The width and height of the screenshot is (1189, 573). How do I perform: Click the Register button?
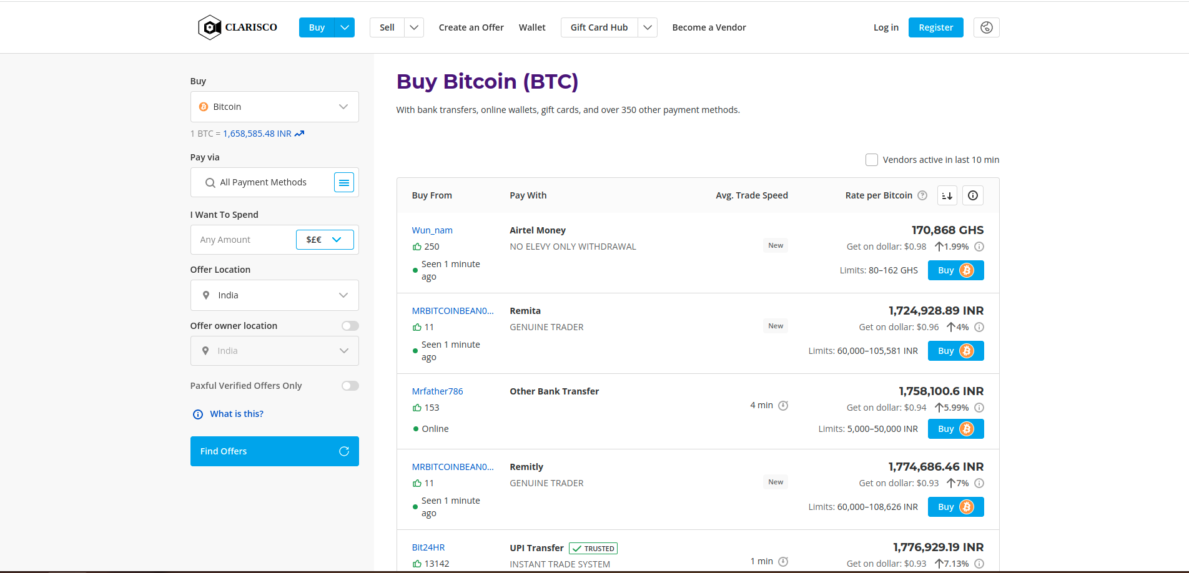coord(936,27)
